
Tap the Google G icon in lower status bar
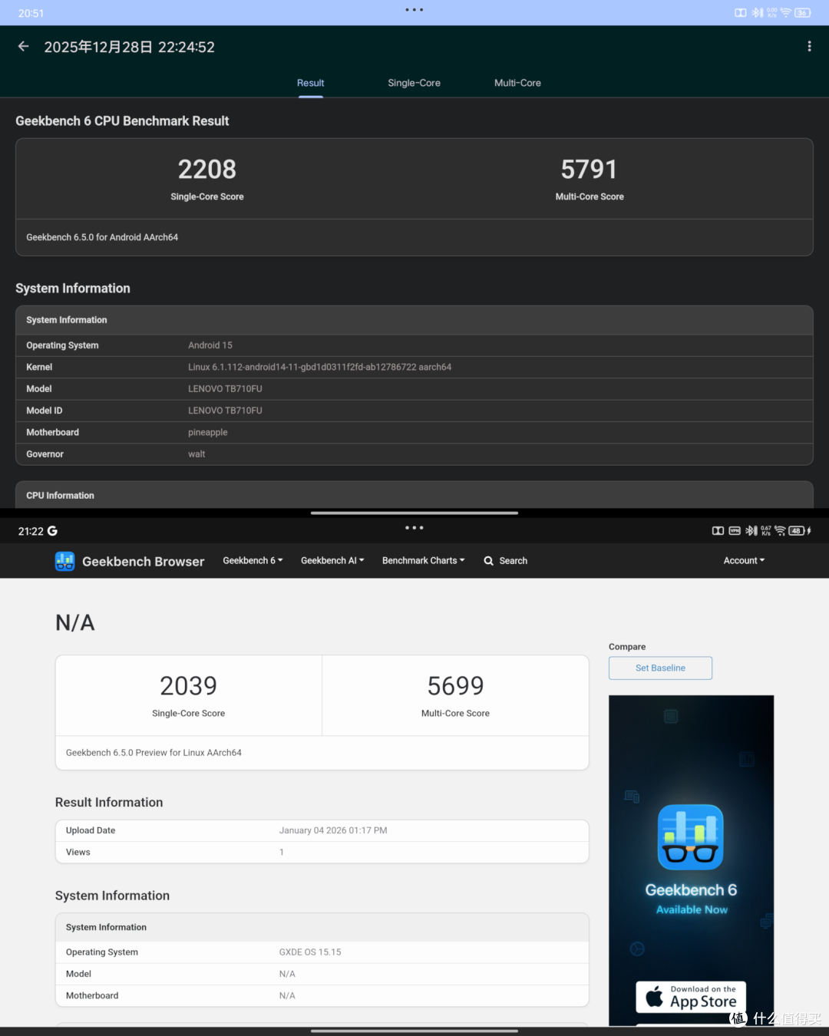[52, 531]
